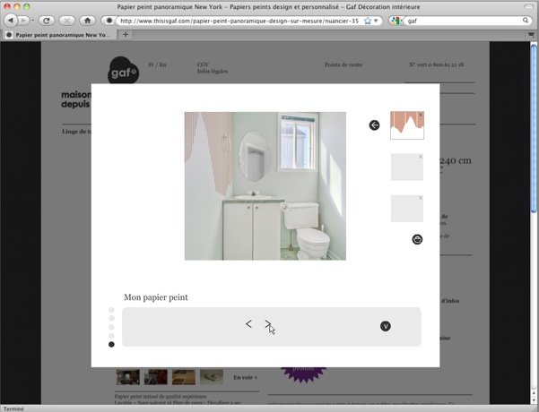This screenshot has width=539, height=412.
Task: Select the first grey dot in the pager
Action: [111, 310]
